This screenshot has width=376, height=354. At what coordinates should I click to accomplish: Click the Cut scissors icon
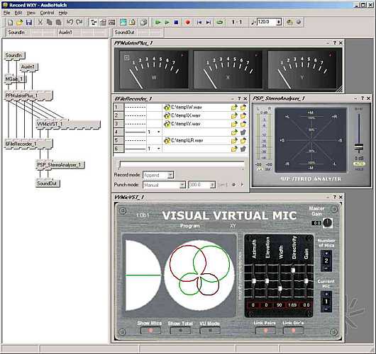pyautogui.click(x=40, y=23)
